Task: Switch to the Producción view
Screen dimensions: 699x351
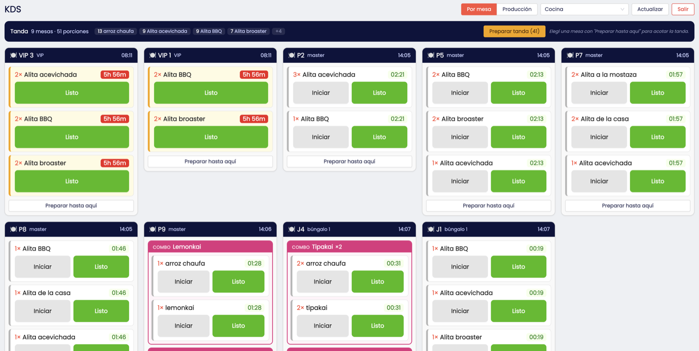Action: [517, 9]
